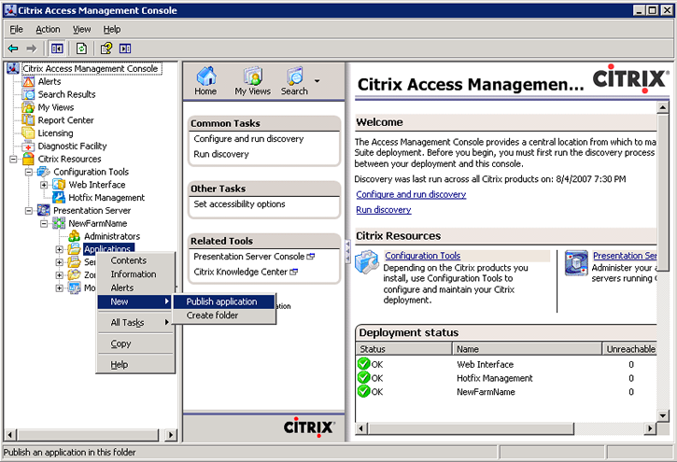Toggle the console tree show/hide icon

(x=57, y=49)
